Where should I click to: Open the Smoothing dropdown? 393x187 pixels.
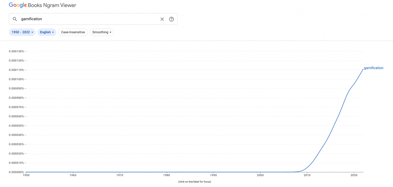pyautogui.click(x=102, y=32)
